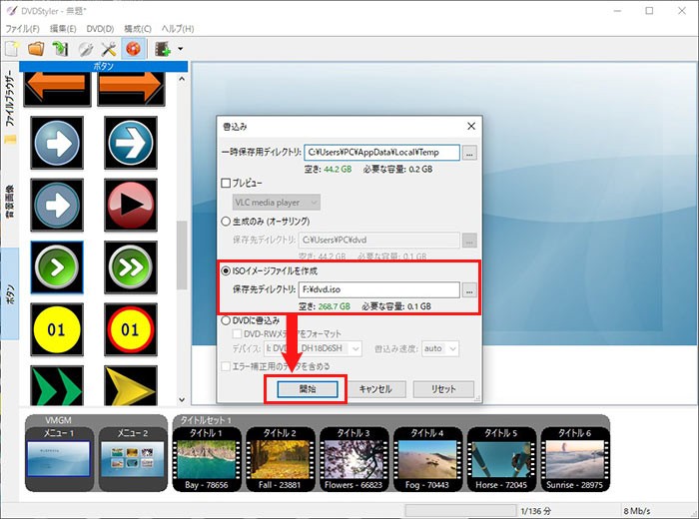Click the Burn DVD disc icon
699x519 pixels.
[133, 49]
